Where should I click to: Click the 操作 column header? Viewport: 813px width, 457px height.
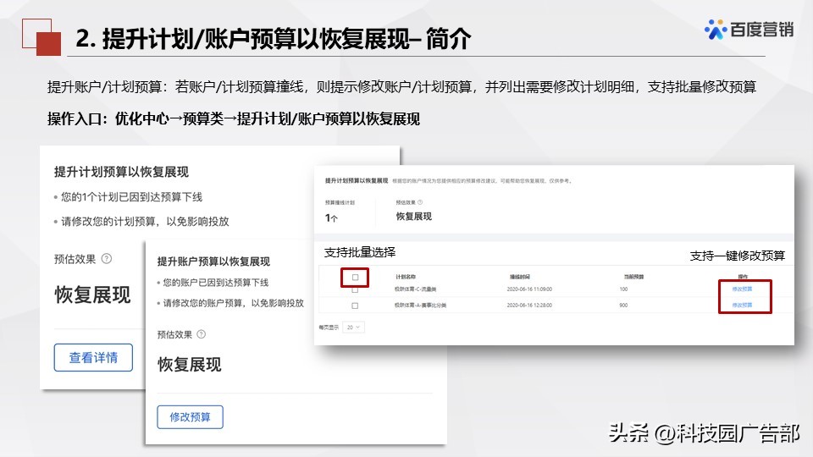(x=743, y=277)
